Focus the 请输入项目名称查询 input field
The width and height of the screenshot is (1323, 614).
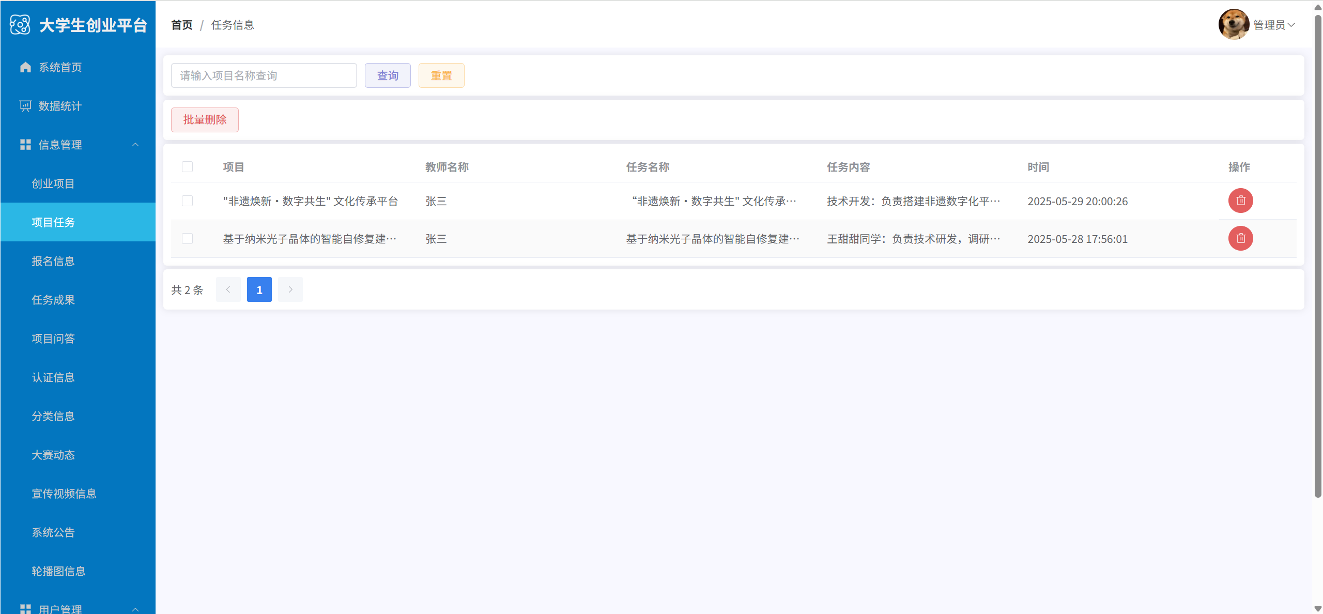(x=264, y=75)
